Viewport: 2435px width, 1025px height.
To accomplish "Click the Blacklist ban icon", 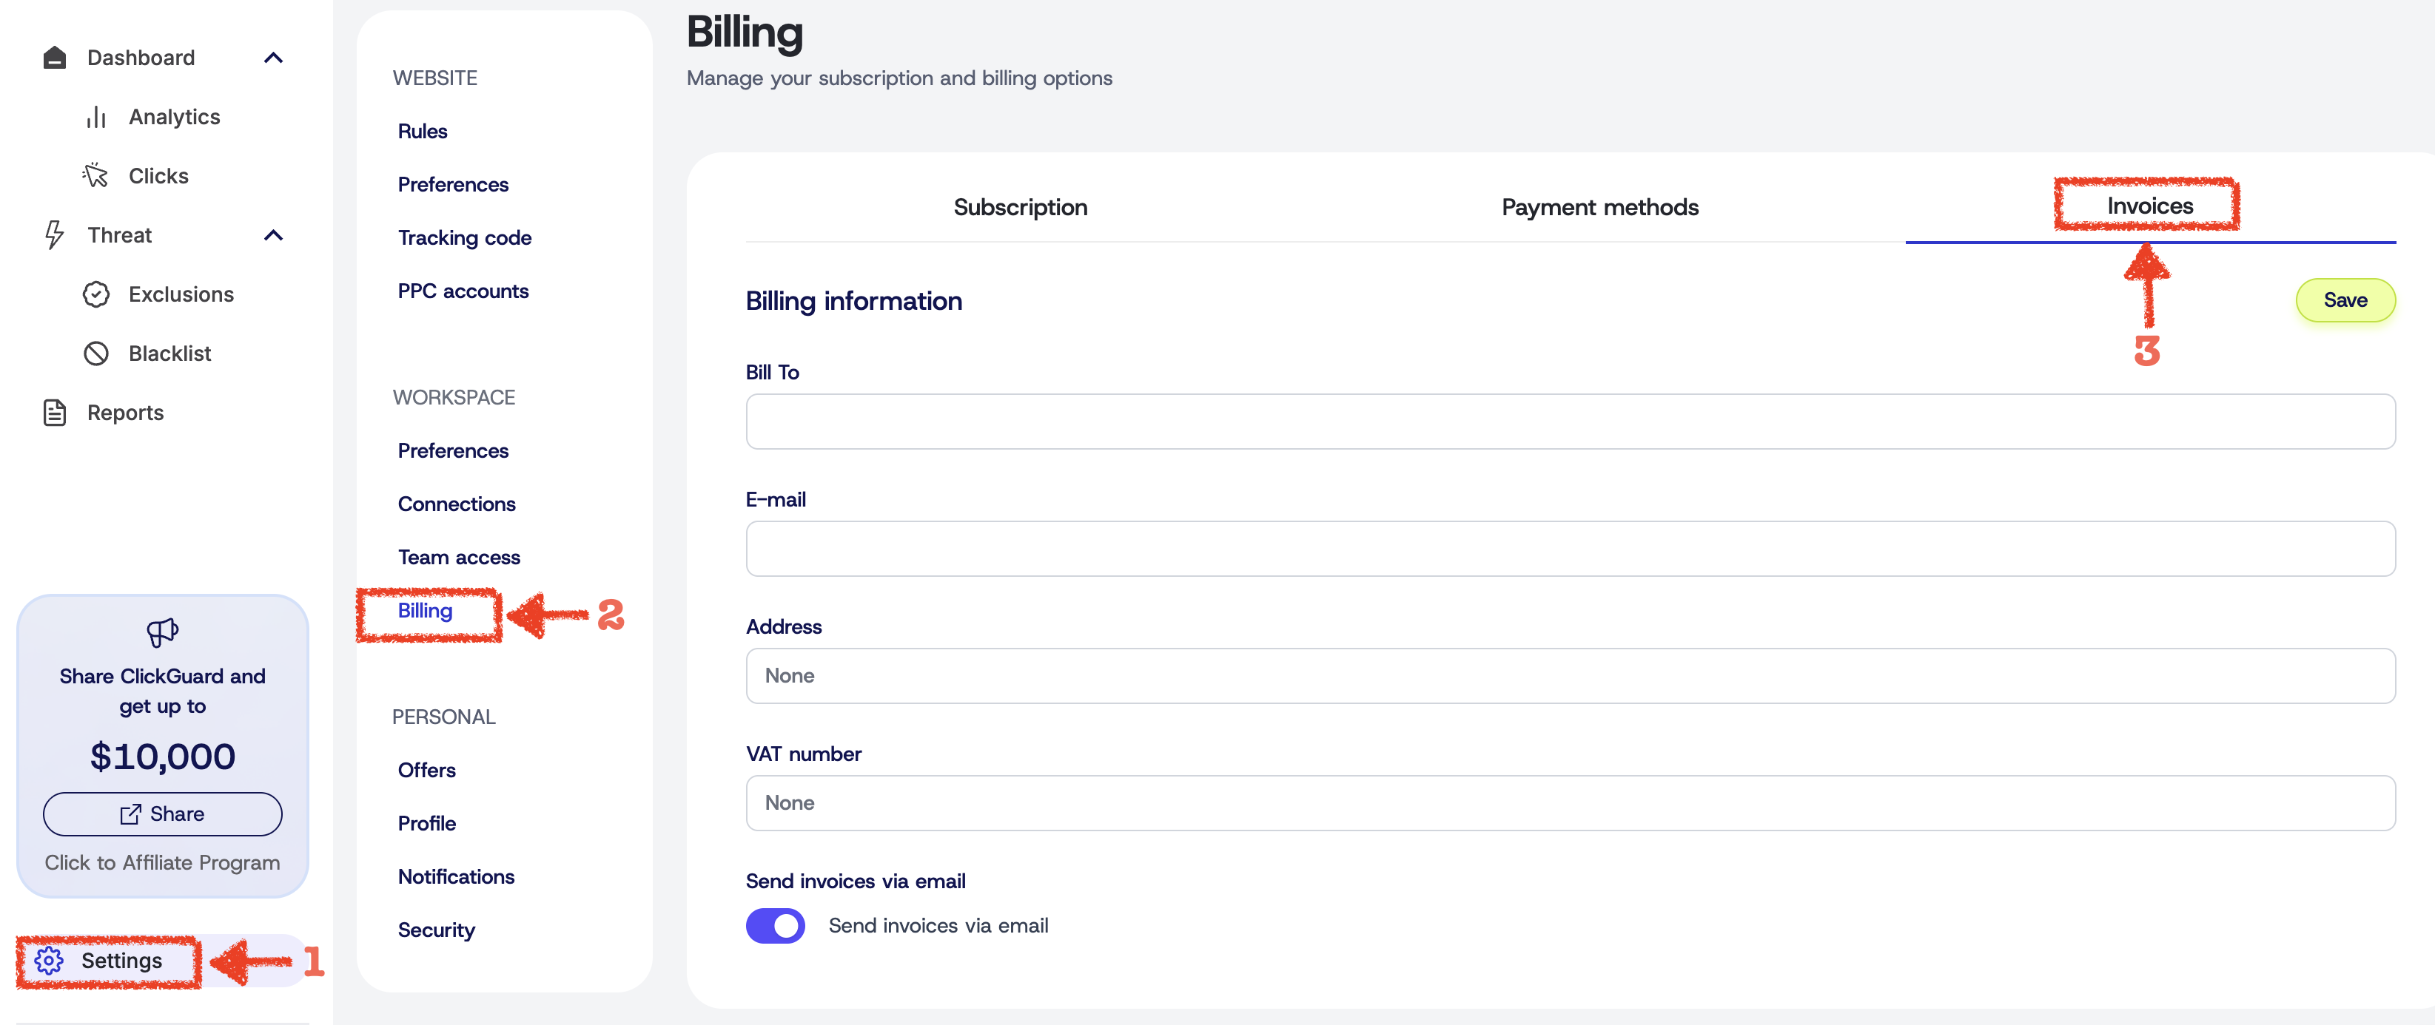I will click(x=95, y=353).
